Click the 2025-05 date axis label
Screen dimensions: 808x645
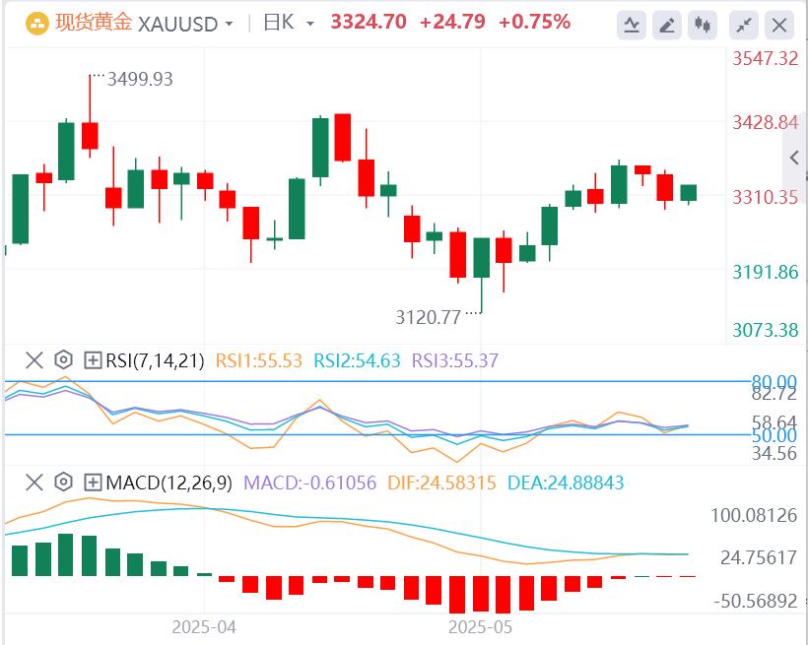click(x=479, y=626)
